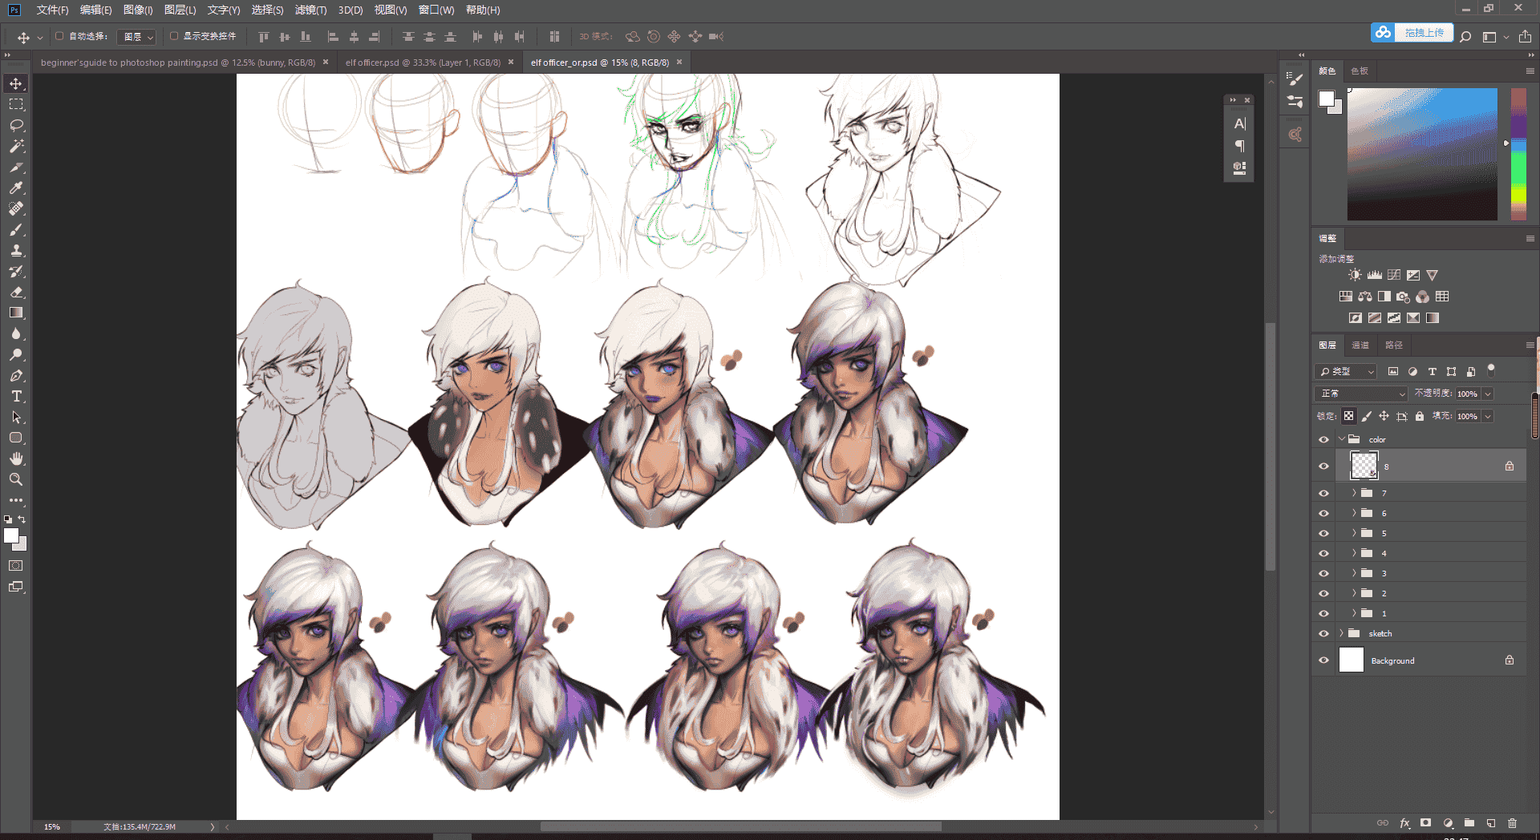Hide group 7 visibility
The width and height of the screenshot is (1540, 840).
click(1323, 493)
